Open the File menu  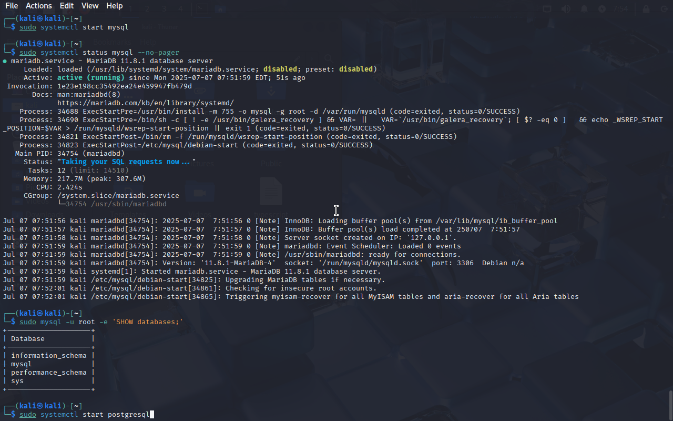(12, 6)
